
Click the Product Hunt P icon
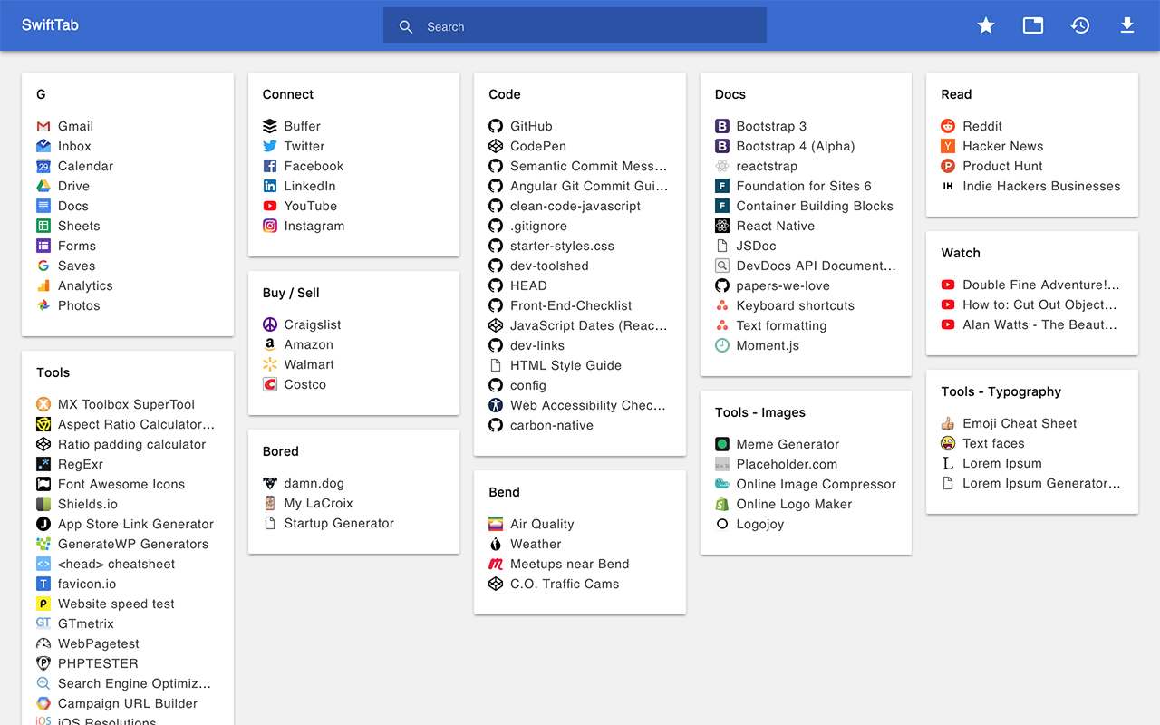[948, 166]
